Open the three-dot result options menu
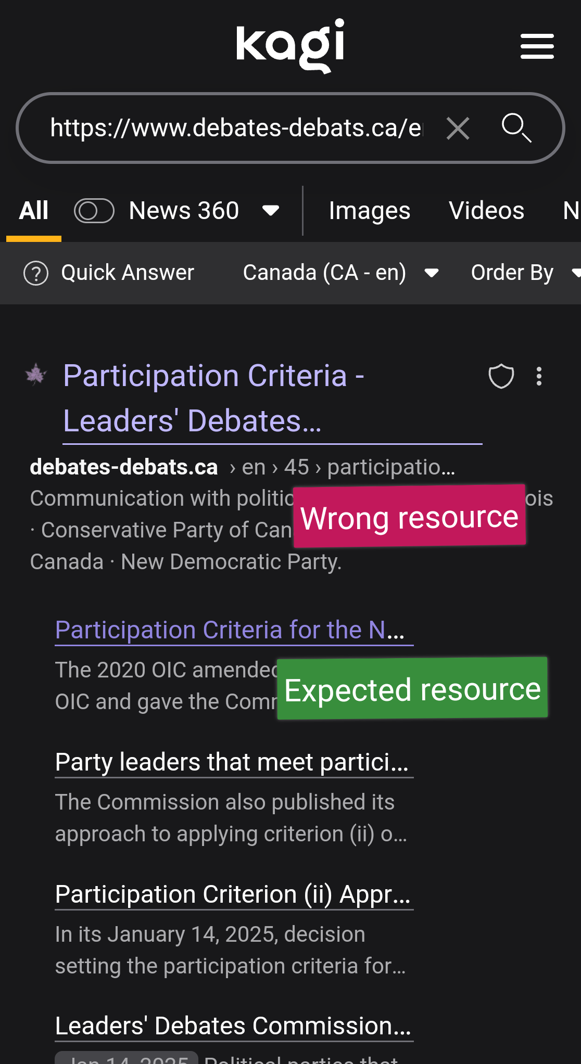Viewport: 581px width, 1064px height. [539, 376]
